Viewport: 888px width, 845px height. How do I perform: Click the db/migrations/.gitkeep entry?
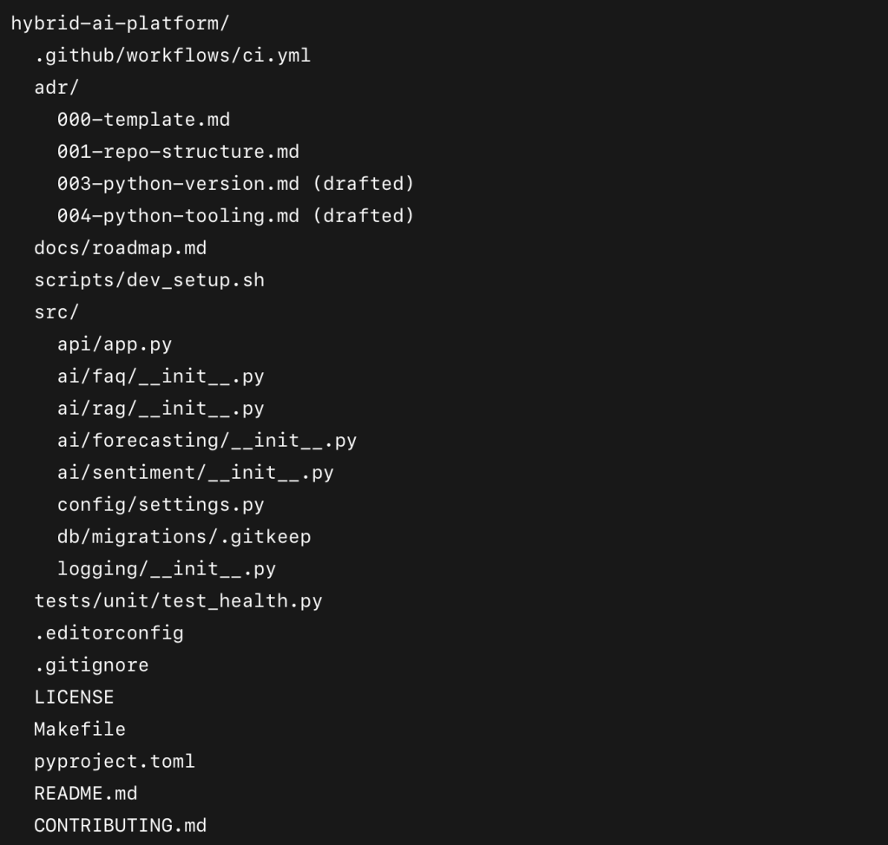(184, 537)
